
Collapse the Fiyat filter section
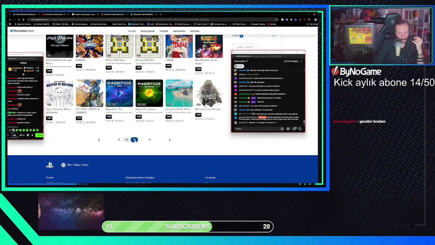coord(274,36)
